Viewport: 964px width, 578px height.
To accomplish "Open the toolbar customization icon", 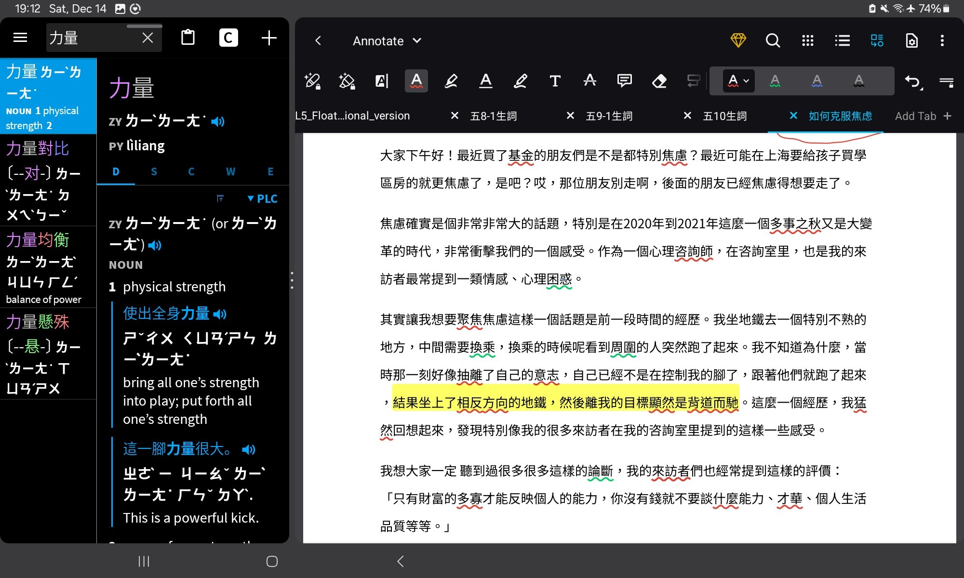I will (947, 82).
